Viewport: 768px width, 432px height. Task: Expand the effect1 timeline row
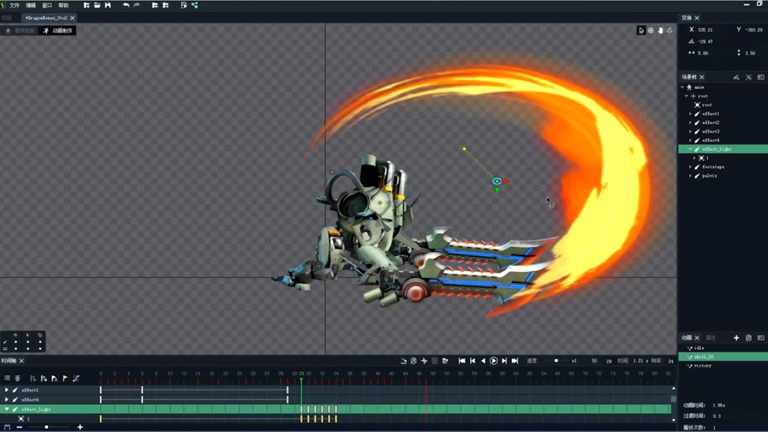point(7,390)
